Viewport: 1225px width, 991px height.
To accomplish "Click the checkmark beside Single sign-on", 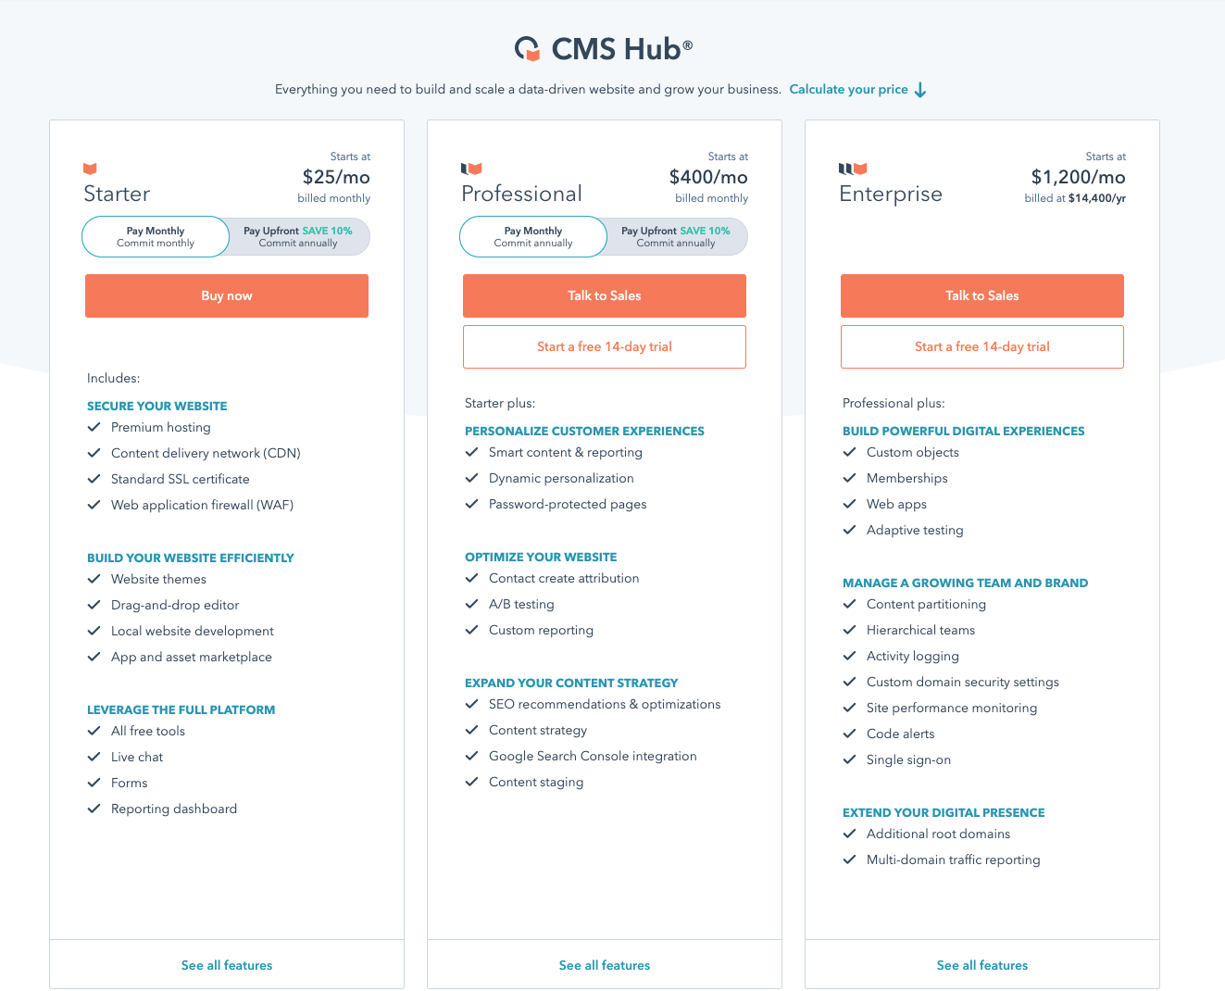I will [x=849, y=759].
